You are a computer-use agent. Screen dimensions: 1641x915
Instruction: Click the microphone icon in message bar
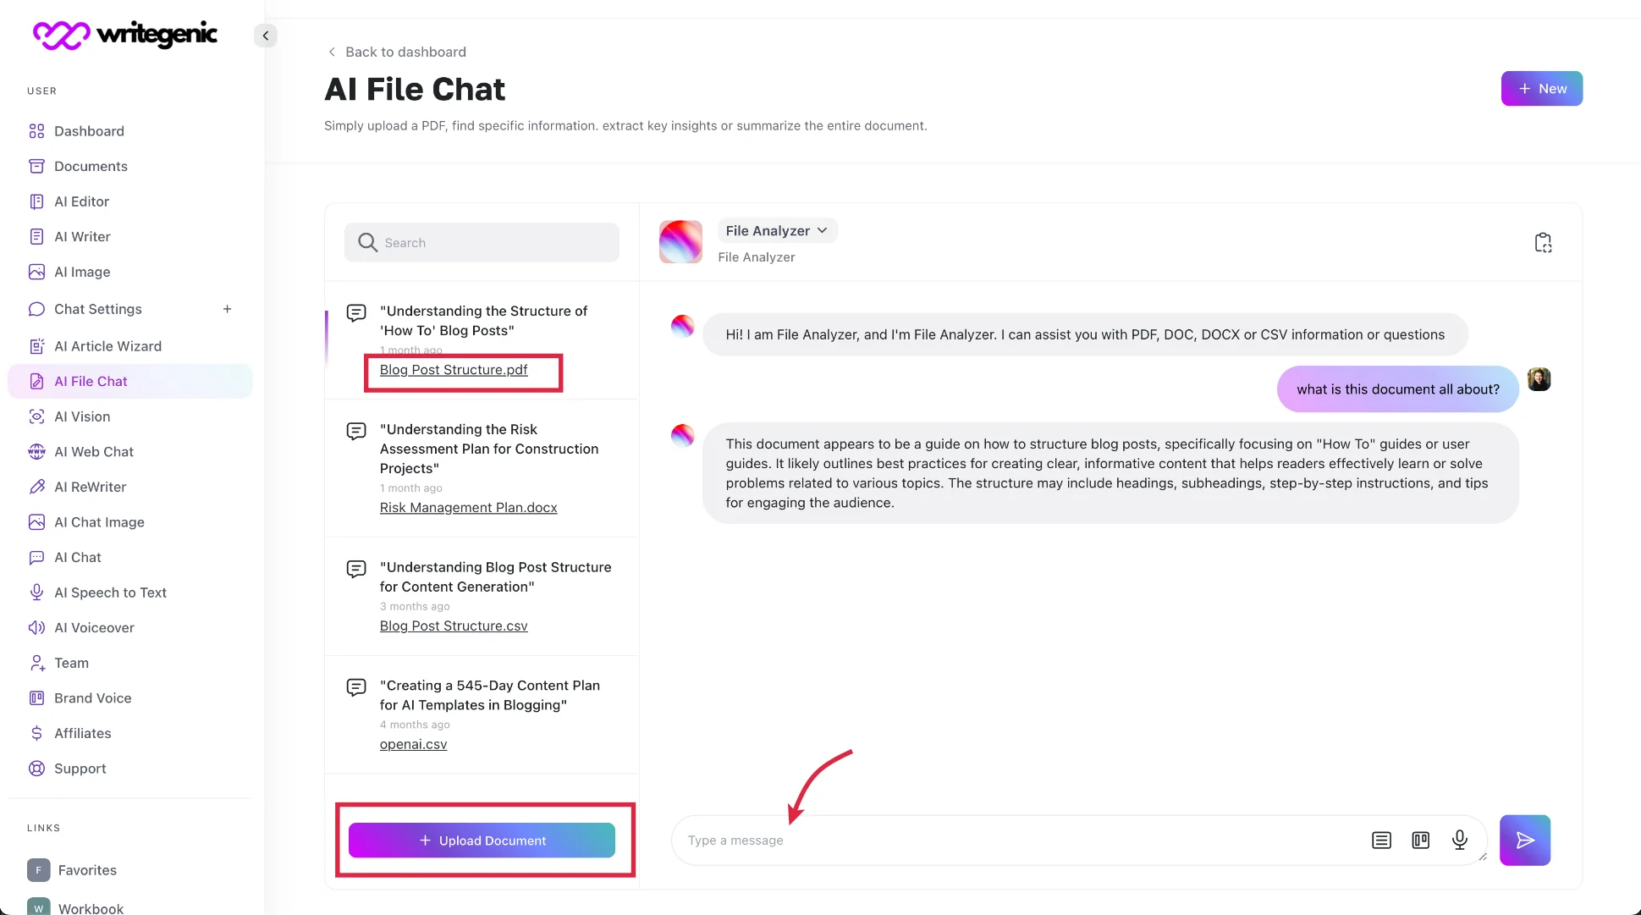[1460, 840]
